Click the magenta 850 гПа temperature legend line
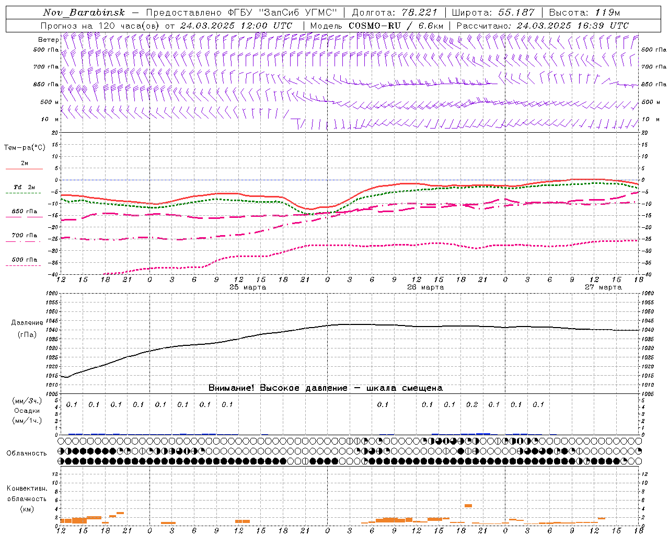The height and width of the screenshot is (535, 669). (x=24, y=217)
